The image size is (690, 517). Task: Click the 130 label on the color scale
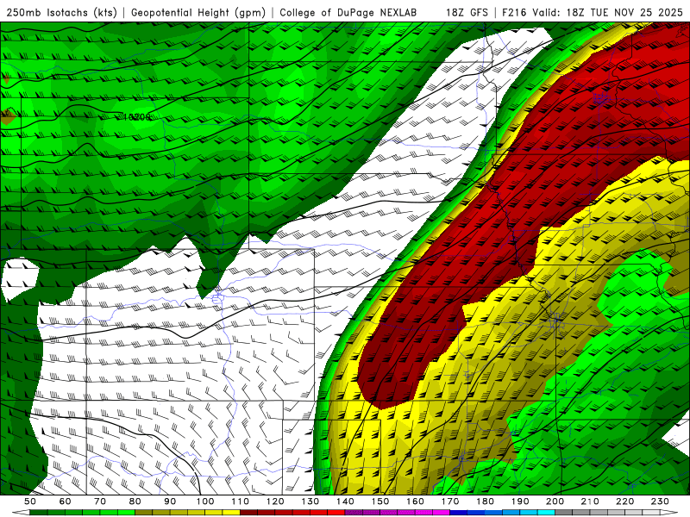tap(310, 501)
